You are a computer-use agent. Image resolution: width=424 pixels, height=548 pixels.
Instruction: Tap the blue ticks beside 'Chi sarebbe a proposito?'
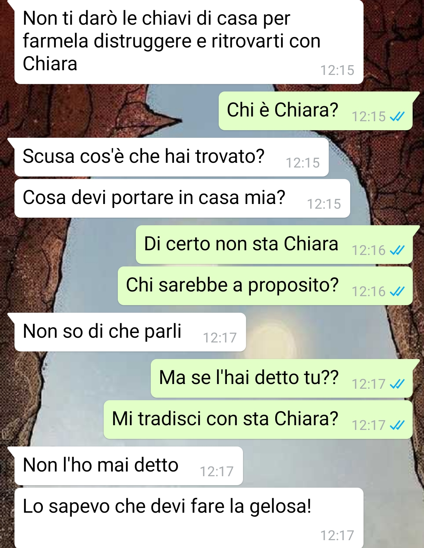tap(397, 291)
